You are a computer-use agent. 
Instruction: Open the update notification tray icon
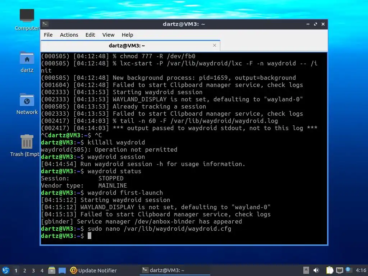pyautogui.click(x=349, y=270)
